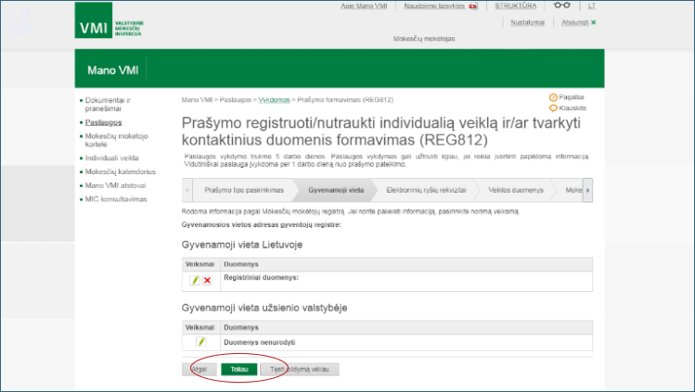This screenshot has width=695, height=392.
Task: Open Pagalba help icon
Action: point(553,97)
